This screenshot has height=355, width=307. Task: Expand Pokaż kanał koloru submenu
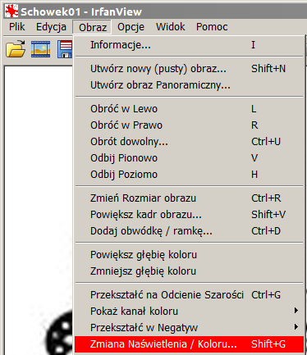coord(190,312)
